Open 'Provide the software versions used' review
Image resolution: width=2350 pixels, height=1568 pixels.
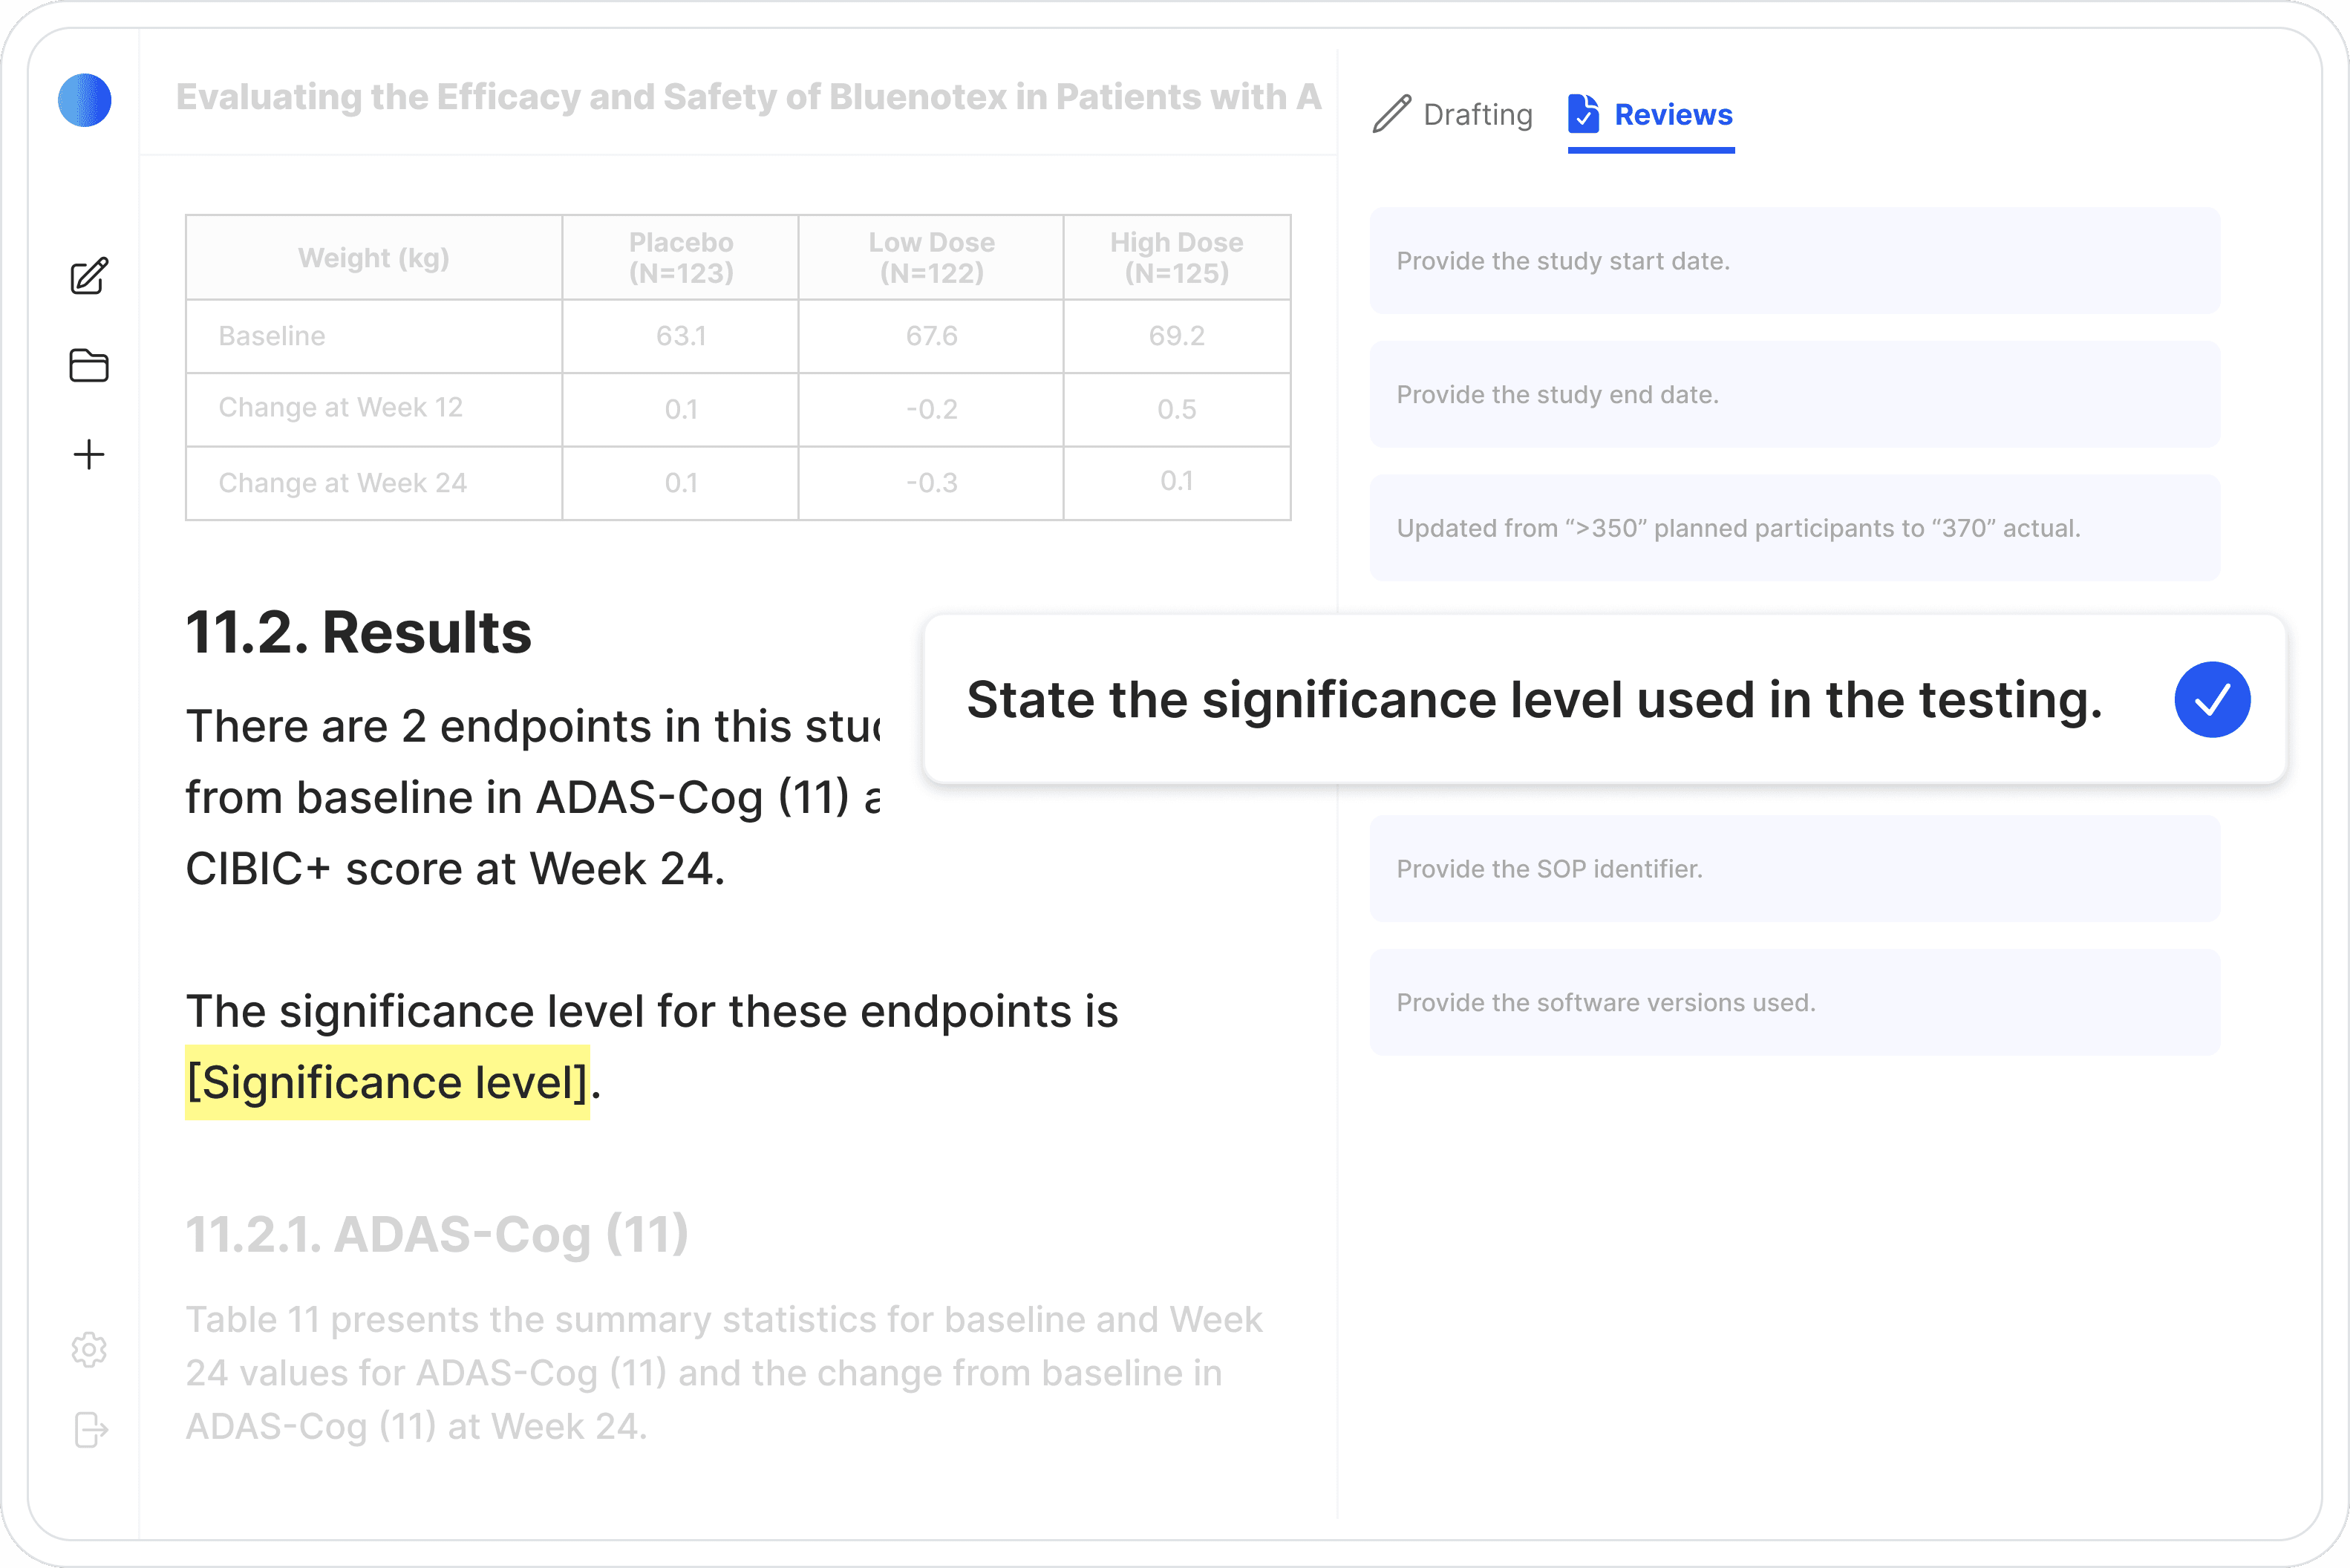click(1794, 1003)
